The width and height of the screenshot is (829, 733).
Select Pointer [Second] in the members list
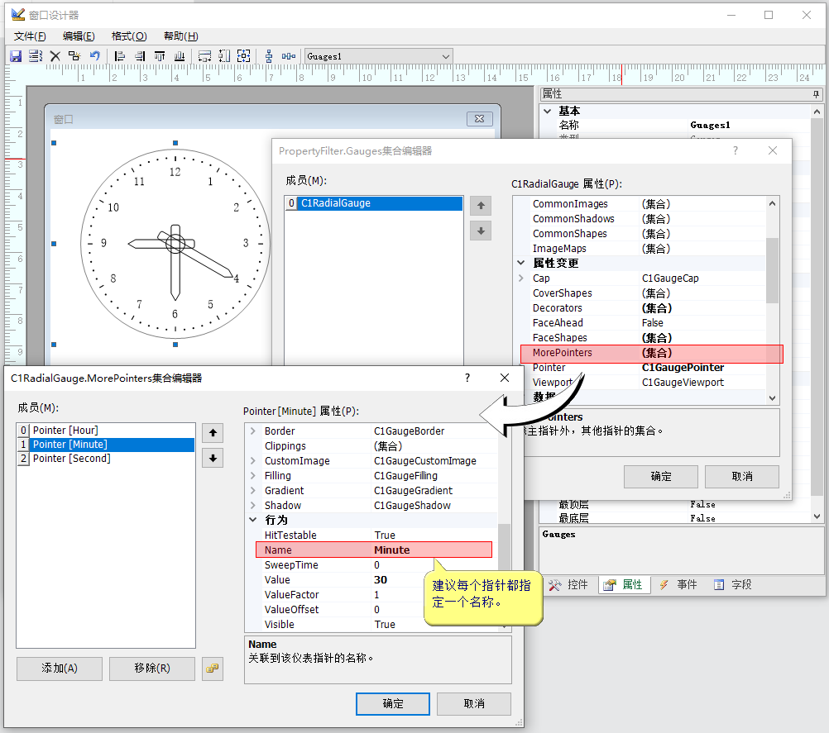tap(71, 459)
